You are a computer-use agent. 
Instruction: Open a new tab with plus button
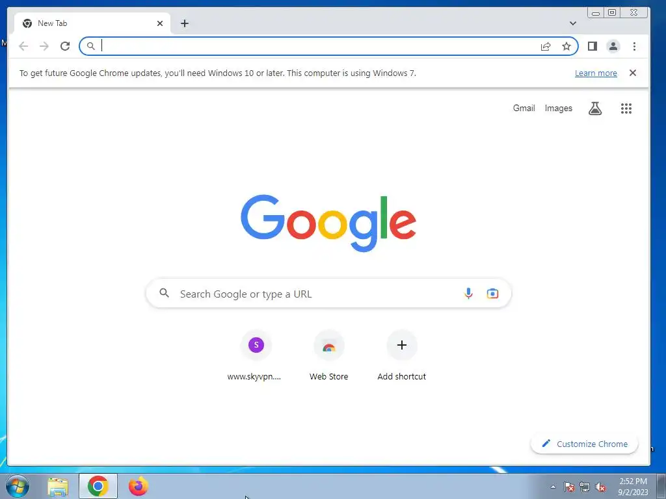[x=184, y=23]
